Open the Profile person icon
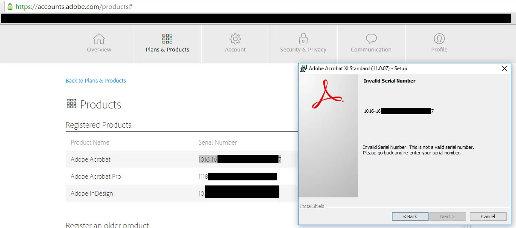 pos(439,39)
